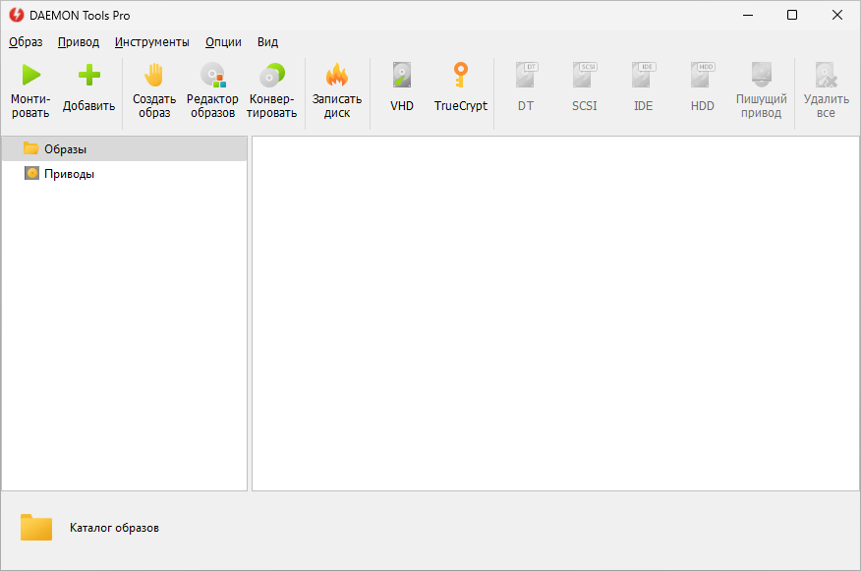Screen dimensions: 861x571
Task: Click the Записать диск burn icon
Action: click(x=336, y=88)
